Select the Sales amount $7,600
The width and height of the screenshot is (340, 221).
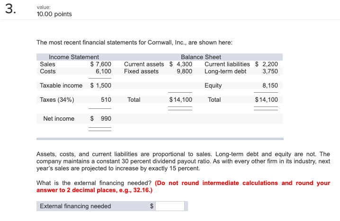100,64
